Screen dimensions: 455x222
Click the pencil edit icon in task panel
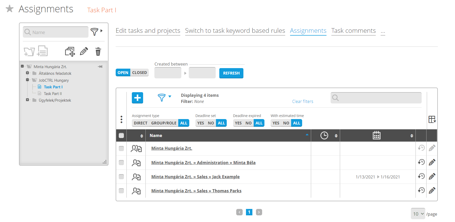pyautogui.click(x=84, y=51)
